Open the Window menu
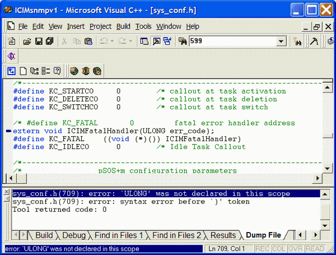 click(x=169, y=26)
